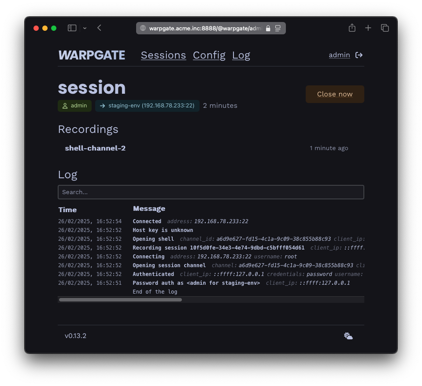Open a new tab with plus icon

tap(368, 28)
